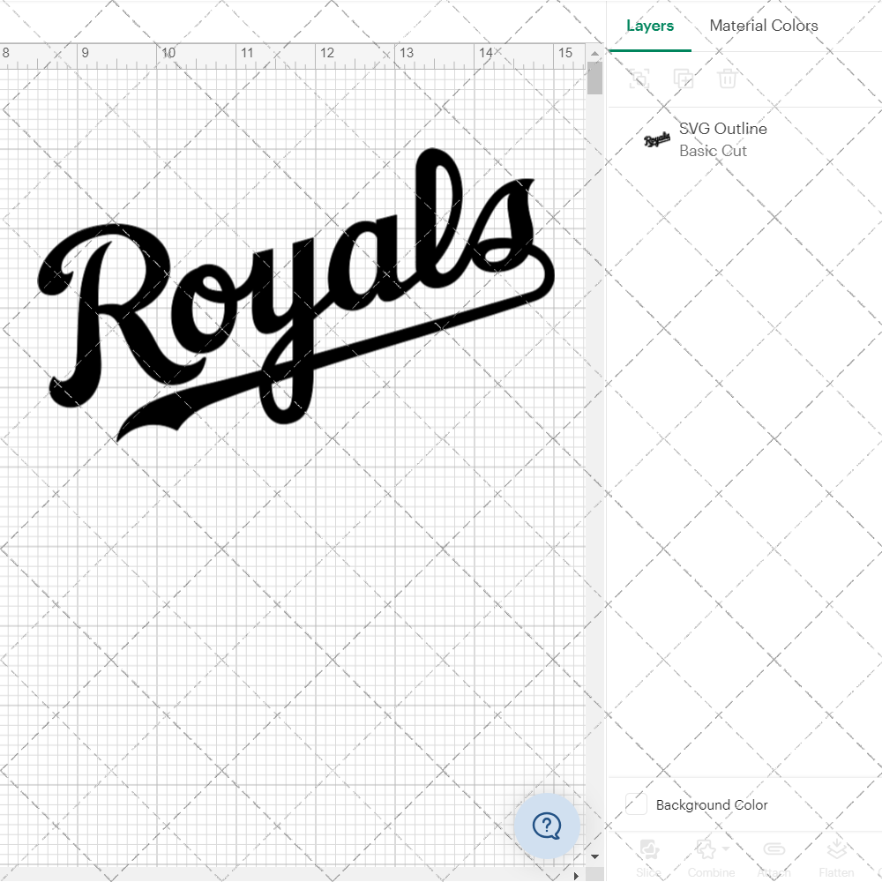Click the vertical scrollbar down arrow

point(594,857)
